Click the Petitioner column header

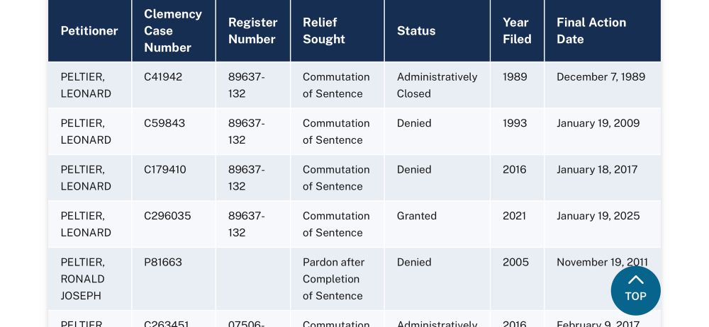pos(89,30)
